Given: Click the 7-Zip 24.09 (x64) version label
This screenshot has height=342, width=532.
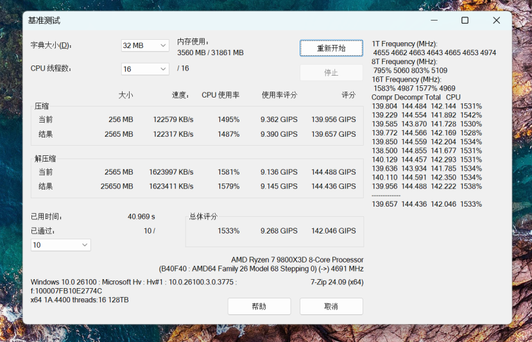Looking at the screenshot, I should 337,282.
